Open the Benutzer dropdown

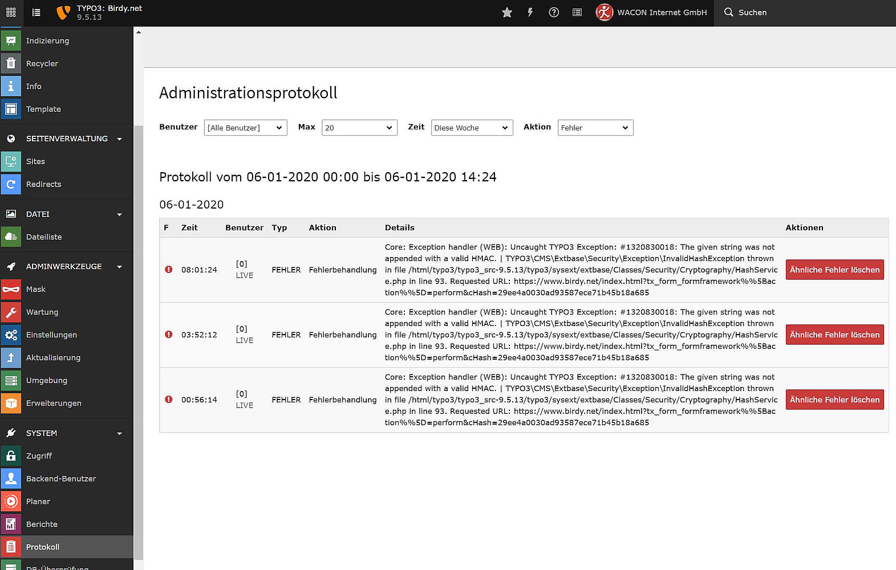[245, 128]
